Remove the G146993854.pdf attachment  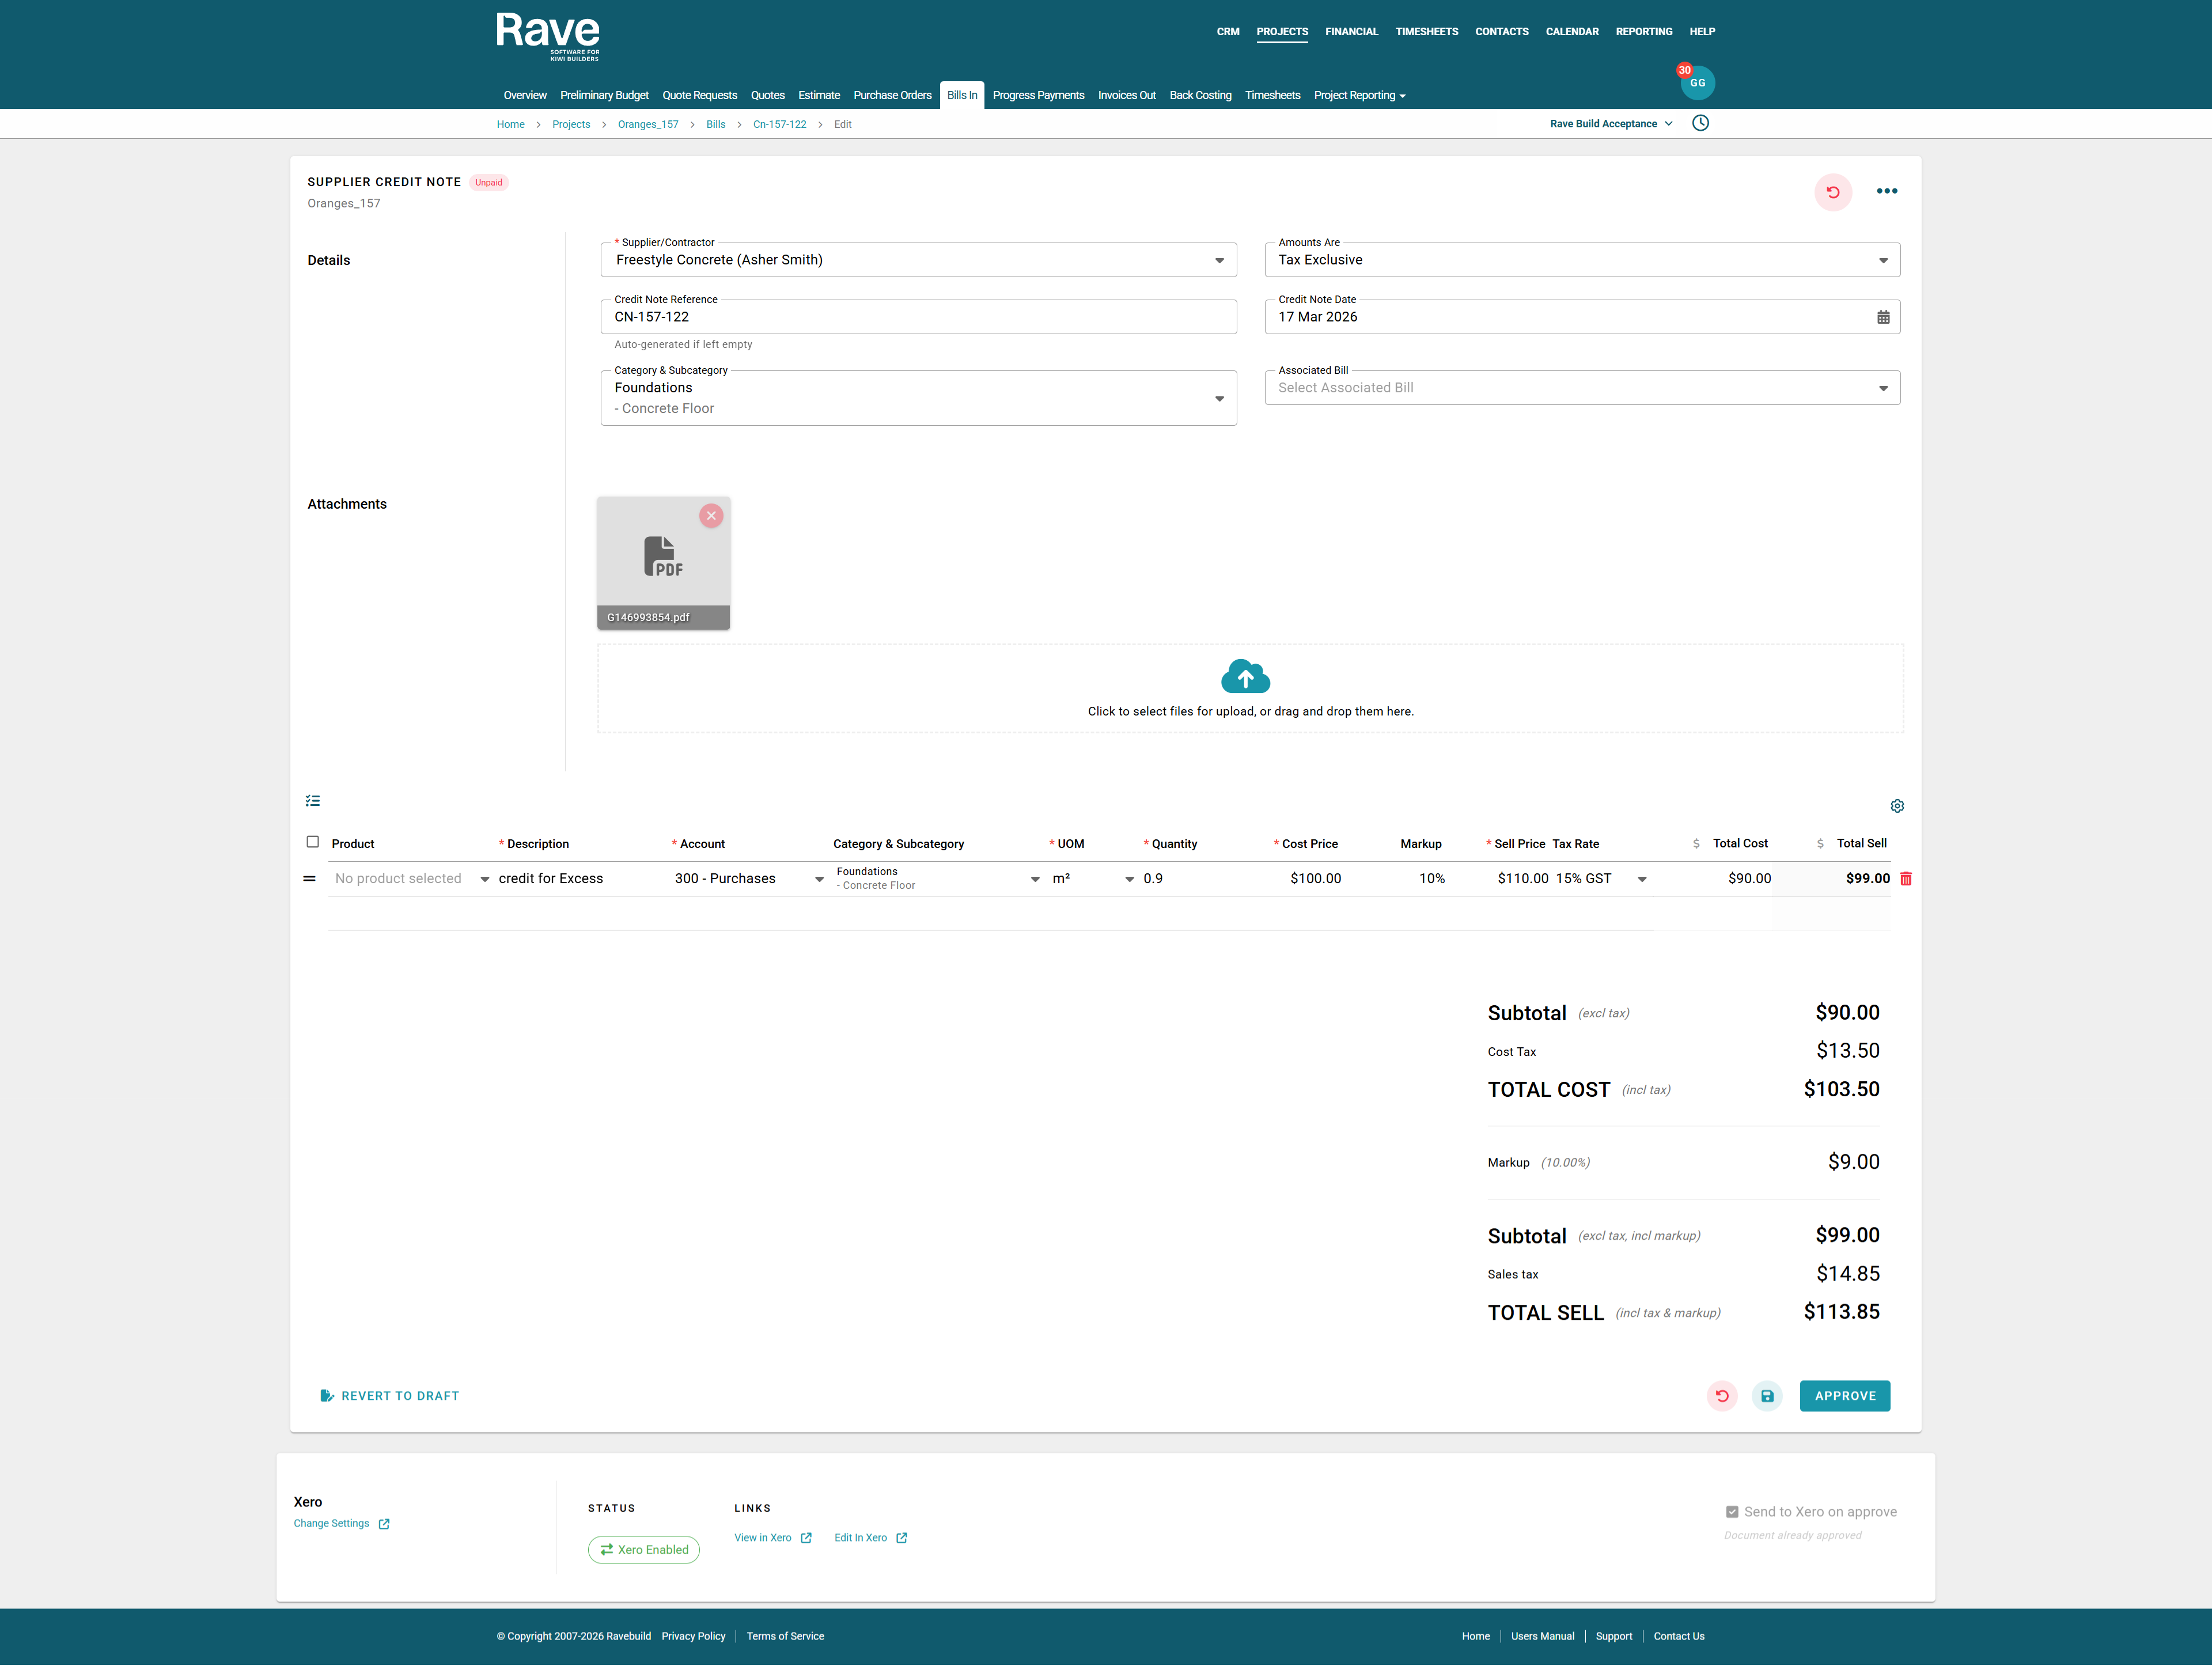711,516
